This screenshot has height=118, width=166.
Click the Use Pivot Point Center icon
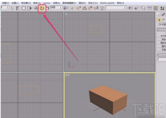click(66, 8)
